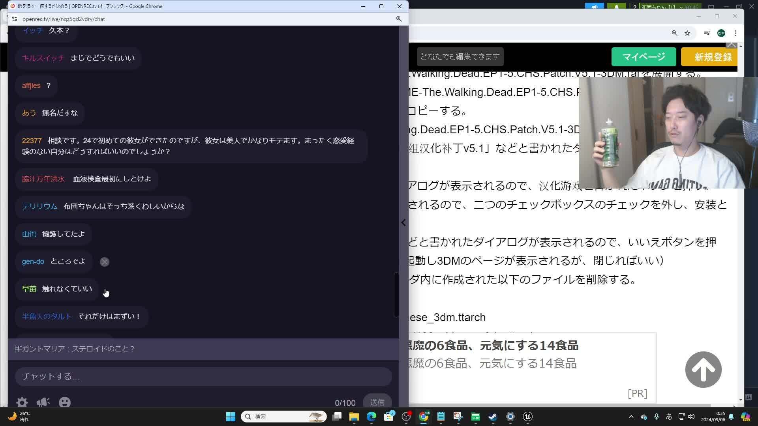Delete gen-do's comment with the X icon
This screenshot has width=758, height=426.
[x=105, y=262]
